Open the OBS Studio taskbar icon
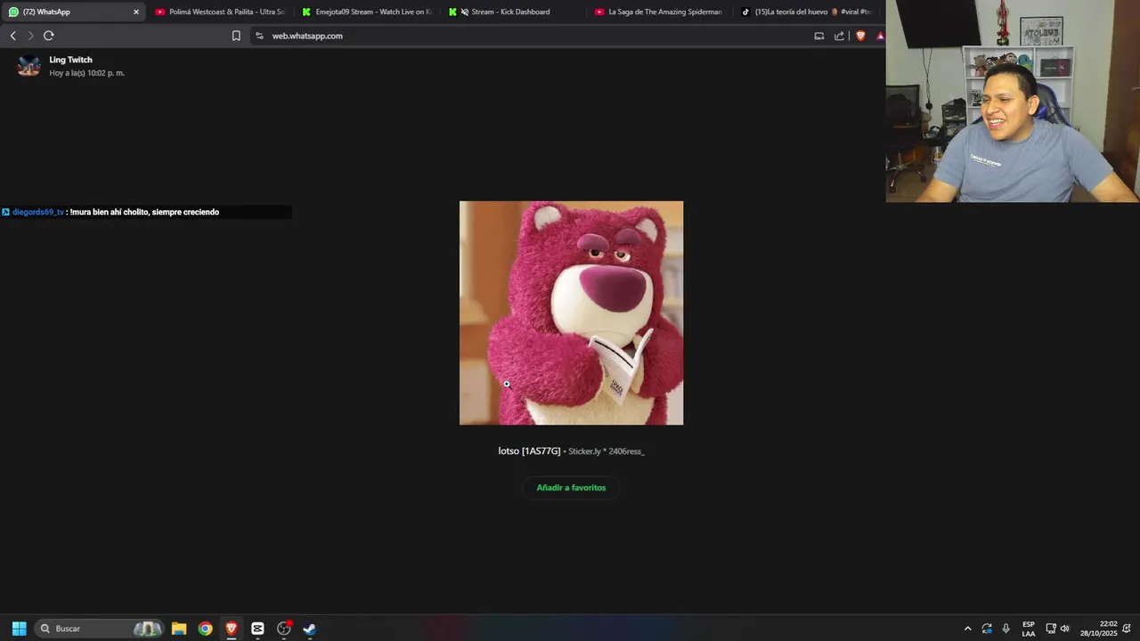 [284, 629]
